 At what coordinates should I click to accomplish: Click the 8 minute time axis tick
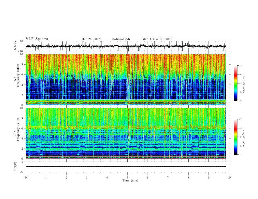tap(188, 178)
